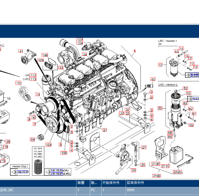Click the arrow icon next to the filter references
This screenshot has width=199, height=196.
tap(48, 172)
